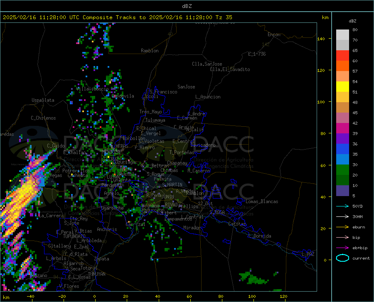Click the green echo patch in southeast corner
Viewport: 374px width, 302px height.
pos(254,277)
